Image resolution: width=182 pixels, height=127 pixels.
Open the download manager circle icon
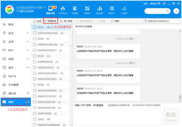[x=176, y=11]
